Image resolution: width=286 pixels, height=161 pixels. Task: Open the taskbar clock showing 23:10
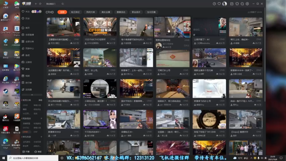[272, 158]
